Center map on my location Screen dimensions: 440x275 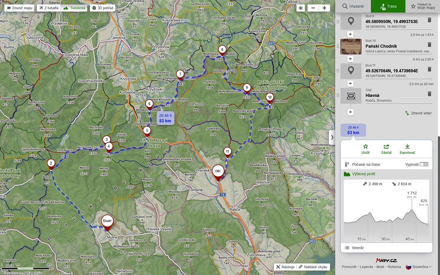(x=301, y=8)
